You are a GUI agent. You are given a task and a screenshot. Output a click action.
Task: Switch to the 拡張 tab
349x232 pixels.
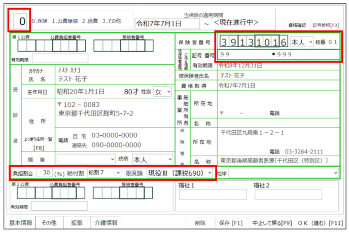[x=77, y=223]
